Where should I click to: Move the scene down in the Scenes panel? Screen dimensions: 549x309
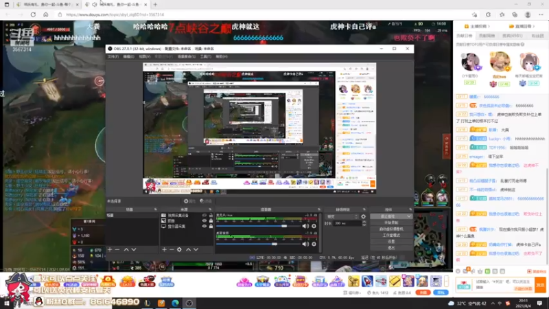click(x=134, y=249)
